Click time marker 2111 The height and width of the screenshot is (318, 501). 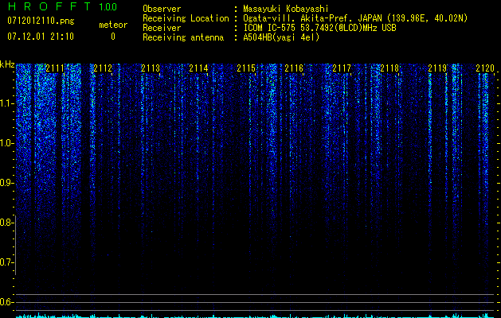pyautogui.click(x=55, y=68)
